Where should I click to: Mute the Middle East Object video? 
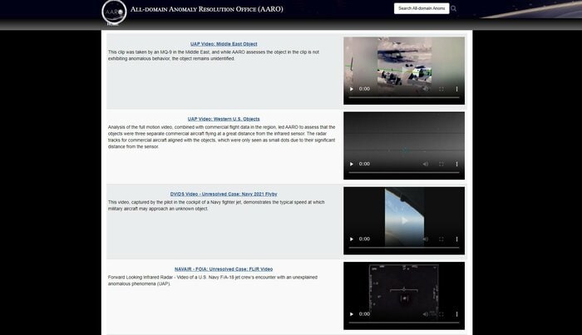coord(426,89)
